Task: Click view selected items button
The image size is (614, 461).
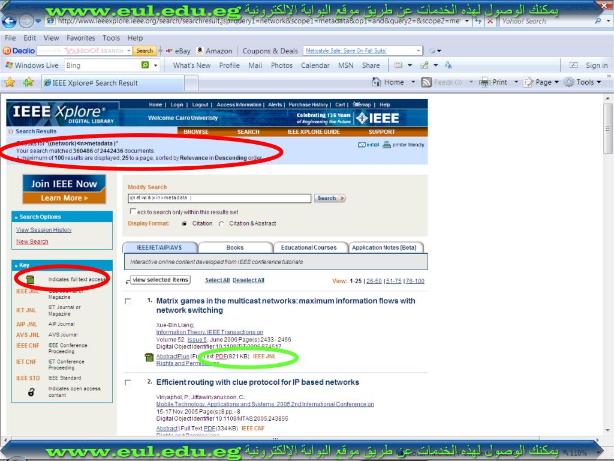Action: [x=160, y=280]
